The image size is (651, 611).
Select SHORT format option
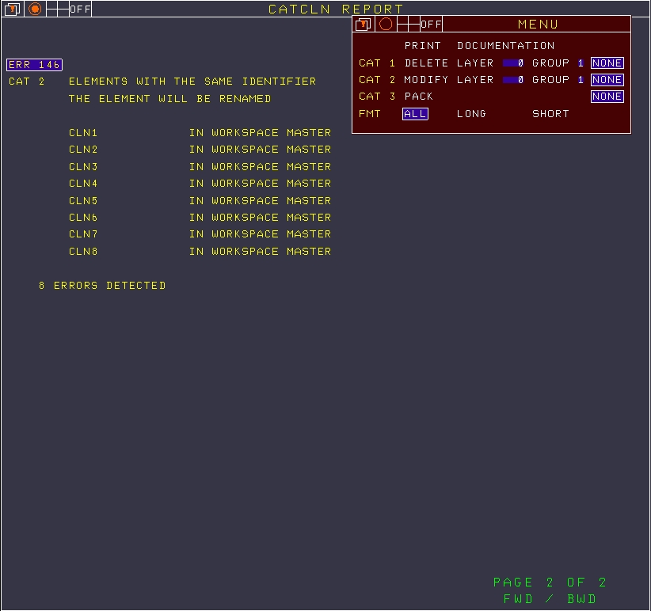(x=550, y=114)
